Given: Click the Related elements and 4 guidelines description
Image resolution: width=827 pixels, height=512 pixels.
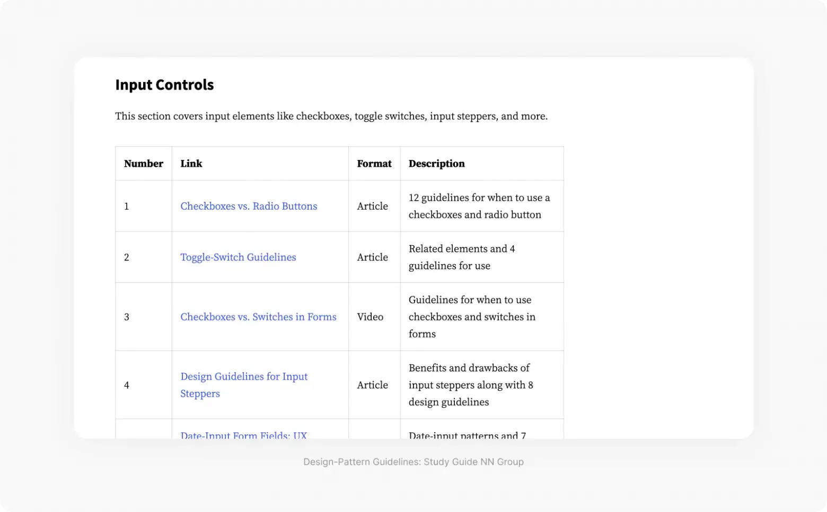Looking at the screenshot, I should tap(462, 257).
